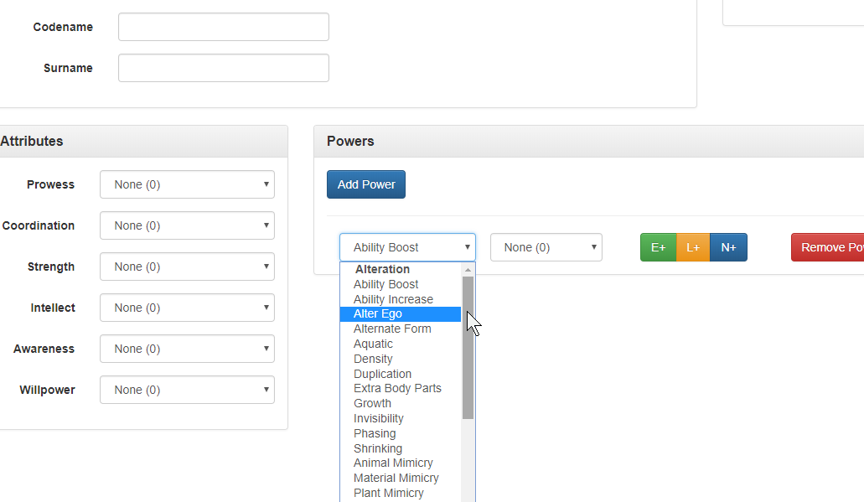
Task: Open the Strength value dropdown
Action: 187,267
